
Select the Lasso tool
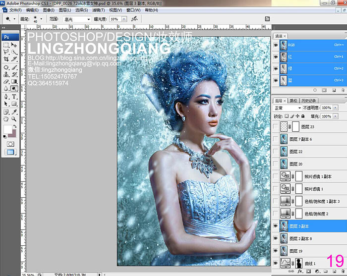pyautogui.click(x=6, y=52)
